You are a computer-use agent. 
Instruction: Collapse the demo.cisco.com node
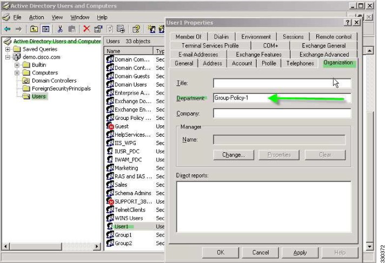tap(8, 57)
